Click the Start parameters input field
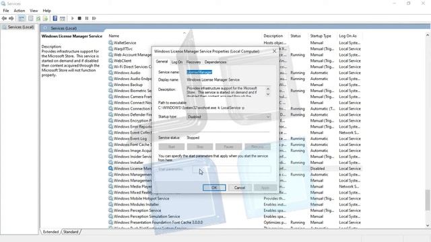 pos(232,169)
